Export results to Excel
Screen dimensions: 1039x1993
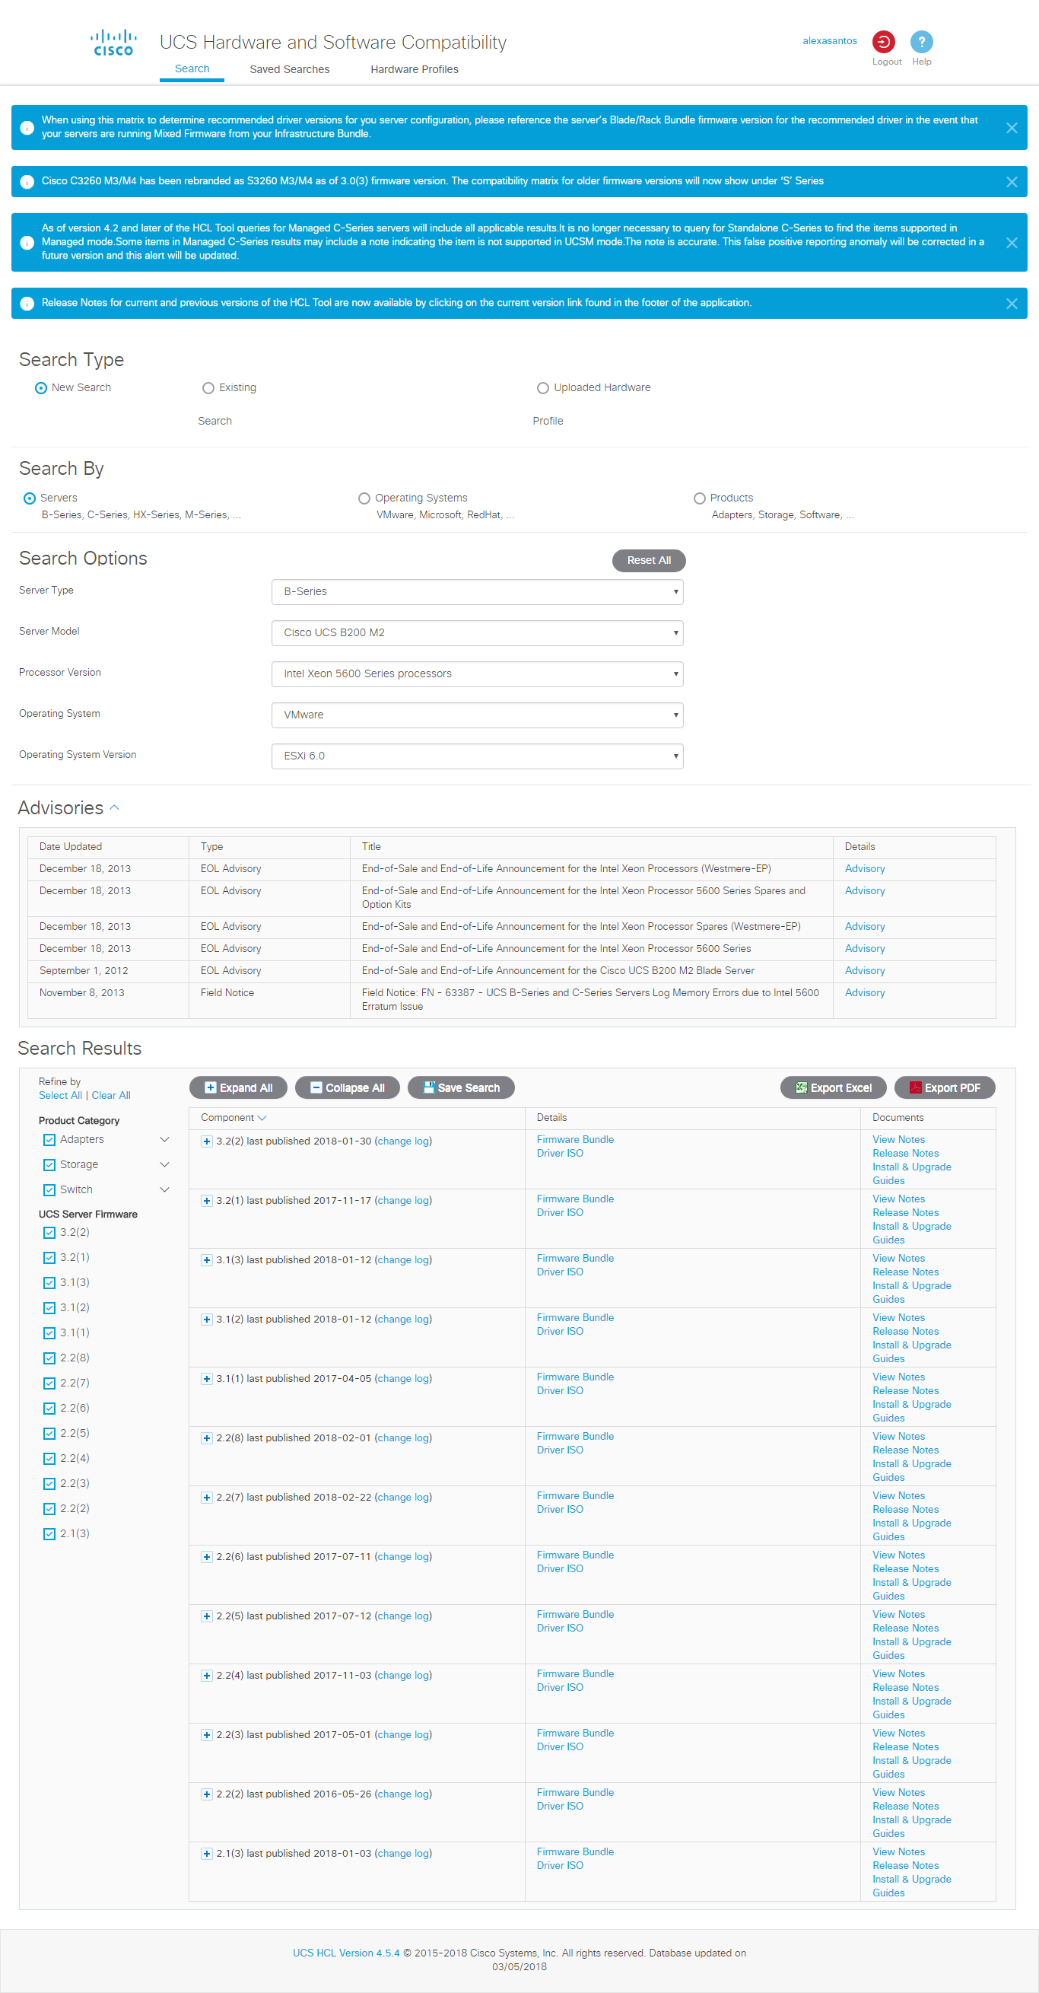[834, 1087]
